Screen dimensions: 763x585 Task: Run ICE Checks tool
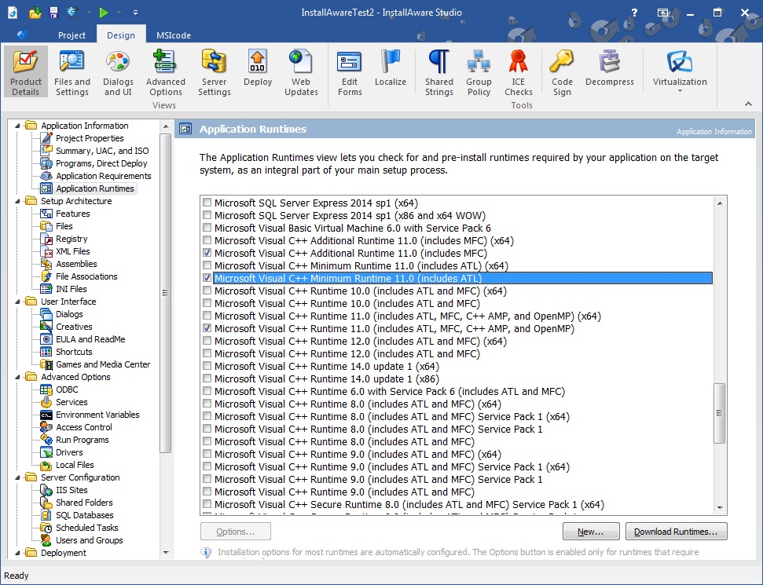[x=519, y=72]
